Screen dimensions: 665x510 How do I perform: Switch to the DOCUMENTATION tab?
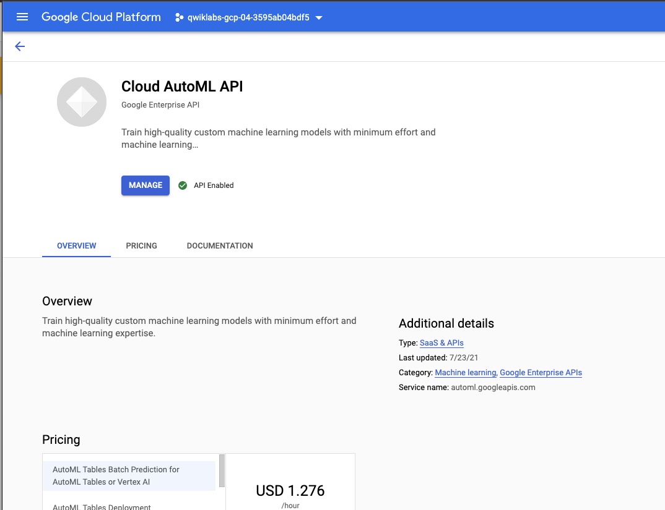coord(220,245)
